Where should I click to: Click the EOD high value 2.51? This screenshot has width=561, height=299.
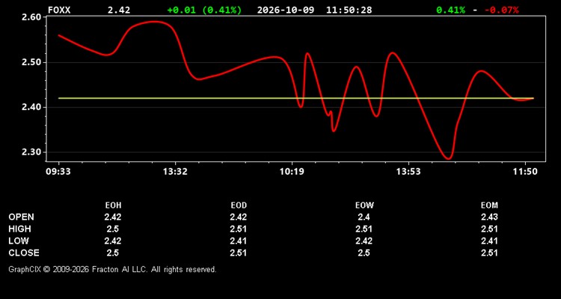[239, 229]
